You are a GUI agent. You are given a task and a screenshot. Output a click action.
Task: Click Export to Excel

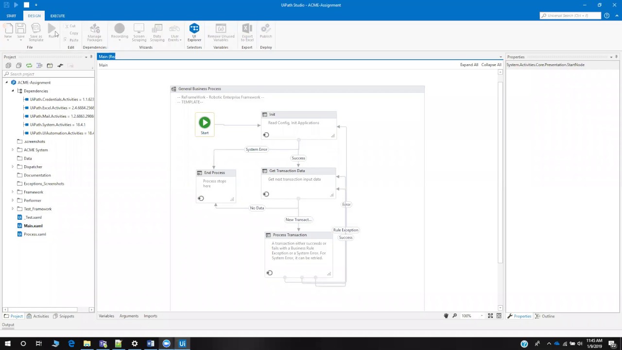[x=247, y=32]
